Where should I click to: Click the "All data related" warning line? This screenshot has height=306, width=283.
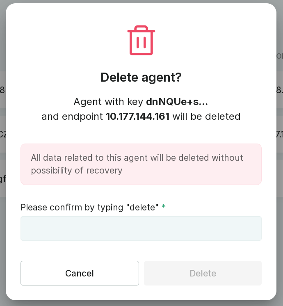click(137, 158)
